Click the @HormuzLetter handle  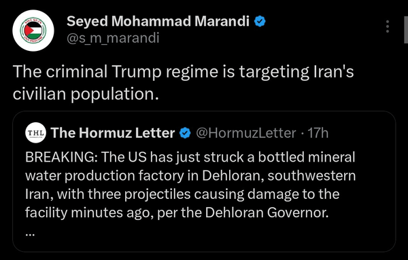click(246, 133)
